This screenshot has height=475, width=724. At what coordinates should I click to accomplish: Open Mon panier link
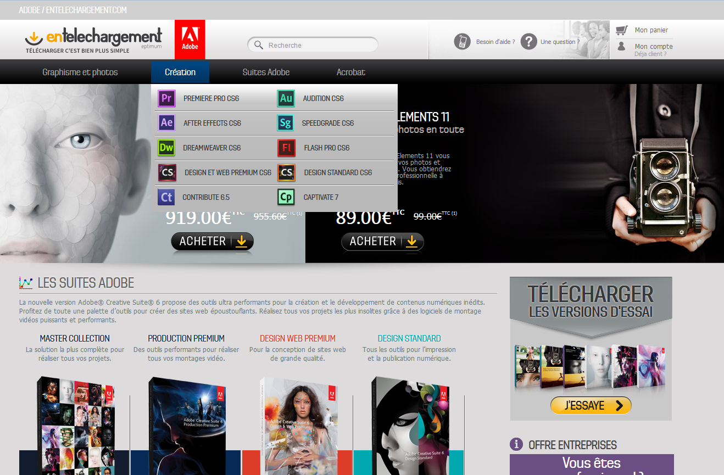[651, 30]
